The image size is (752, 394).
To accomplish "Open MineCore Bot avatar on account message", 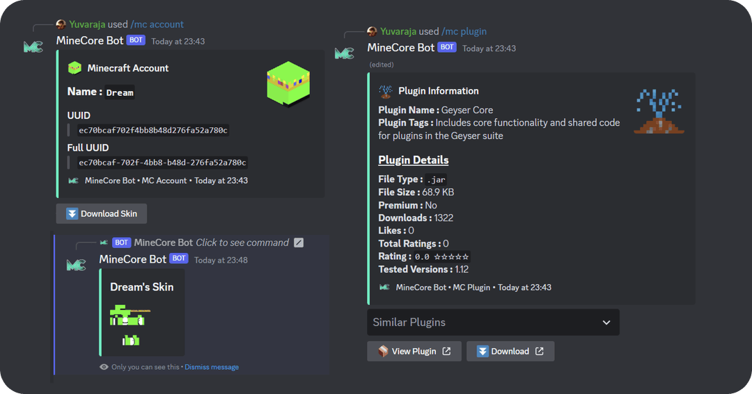I will pyautogui.click(x=33, y=47).
